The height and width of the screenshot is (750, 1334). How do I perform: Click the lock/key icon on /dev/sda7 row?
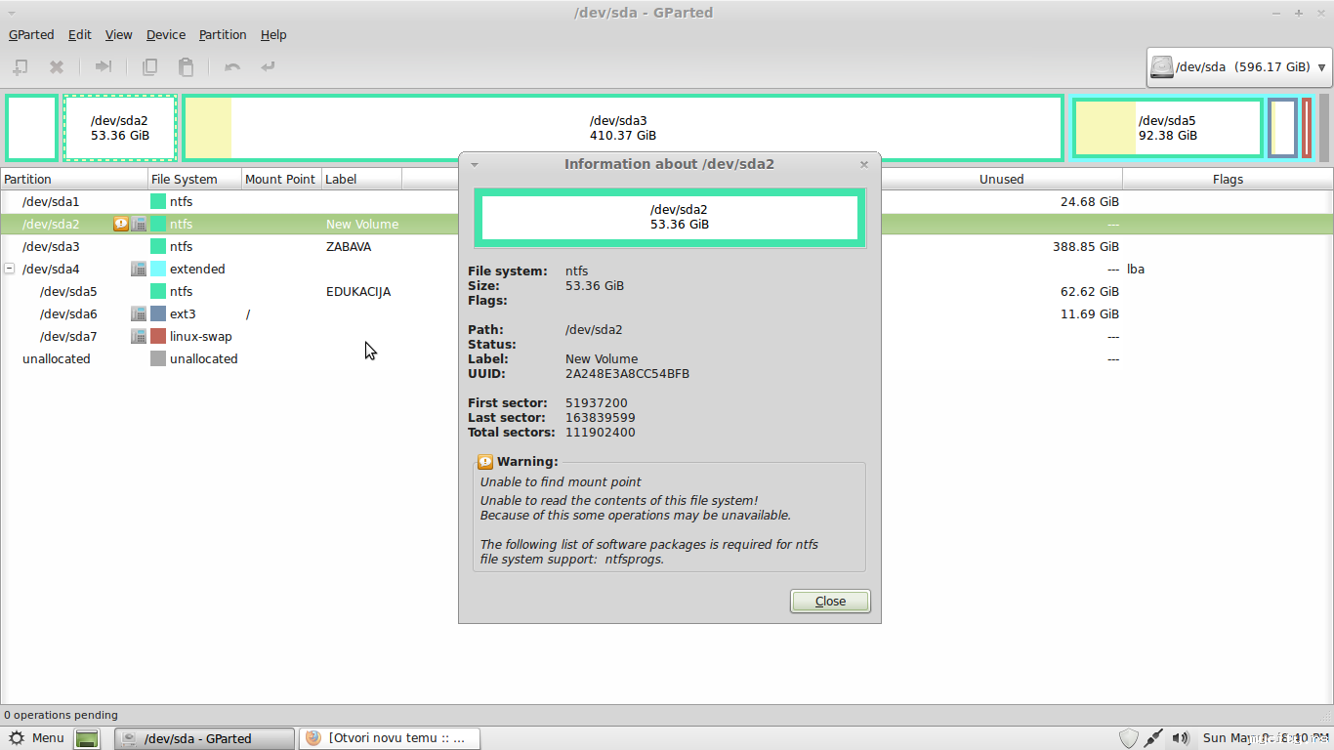click(x=139, y=336)
